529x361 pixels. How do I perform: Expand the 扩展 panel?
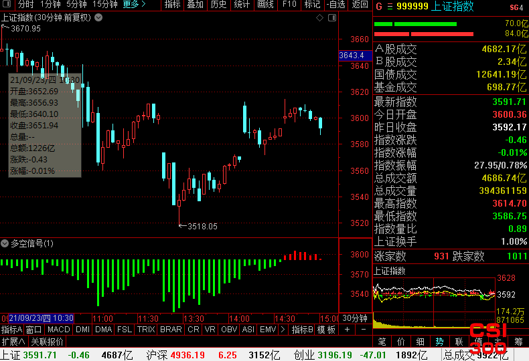point(13,342)
